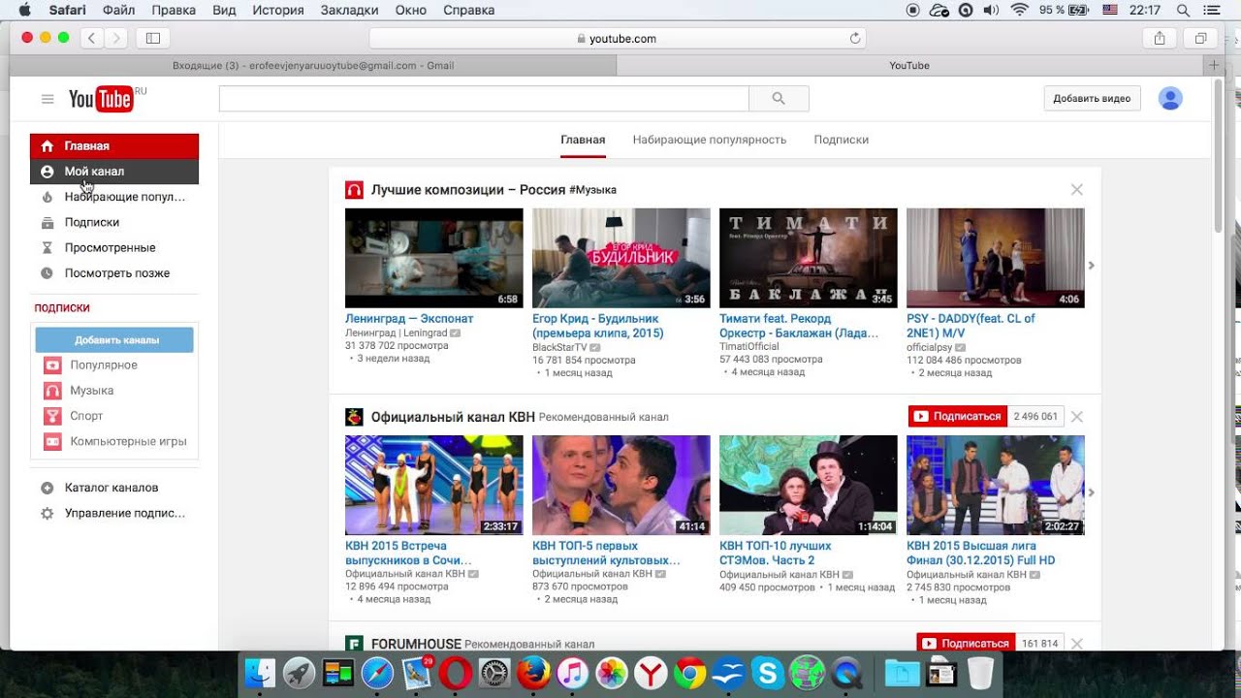
Task: Open the Trash in the Dock
Action: click(981, 672)
